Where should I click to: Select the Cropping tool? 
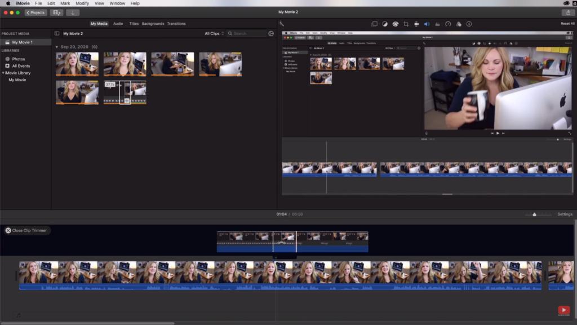pyautogui.click(x=406, y=24)
